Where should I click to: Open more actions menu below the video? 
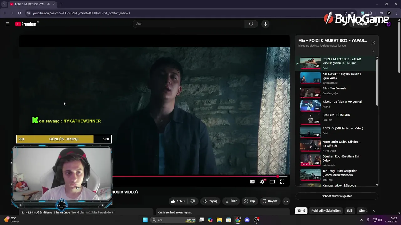286,201
